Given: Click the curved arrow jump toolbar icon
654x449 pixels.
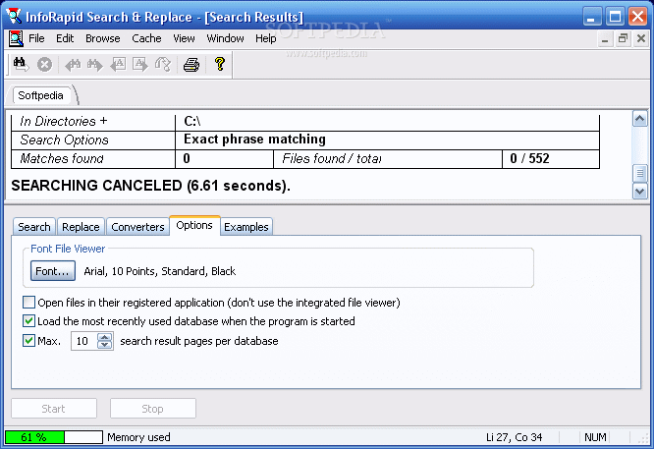Looking at the screenshot, I should pos(163,65).
